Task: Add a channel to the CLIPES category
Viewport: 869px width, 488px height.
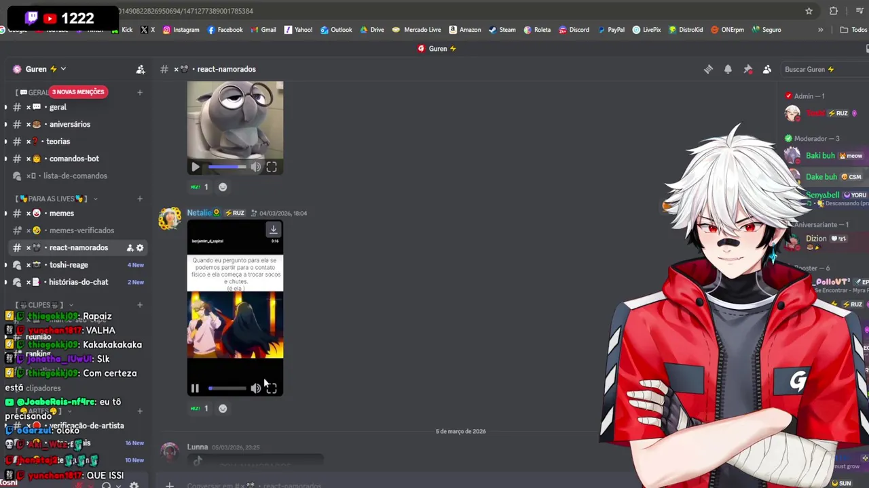Action: click(140, 305)
